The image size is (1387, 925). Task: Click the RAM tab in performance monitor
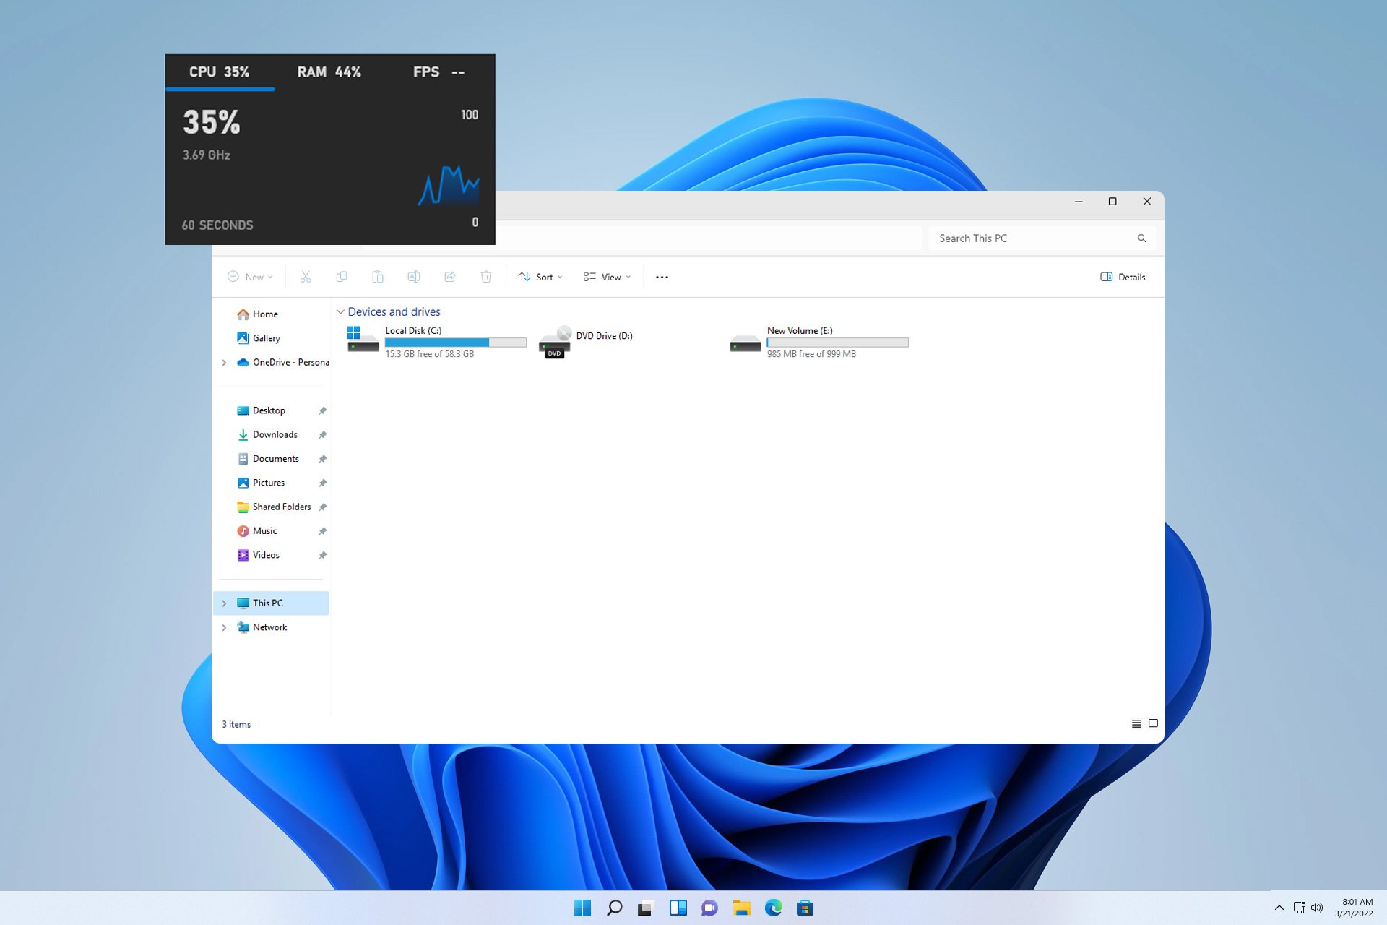click(329, 72)
